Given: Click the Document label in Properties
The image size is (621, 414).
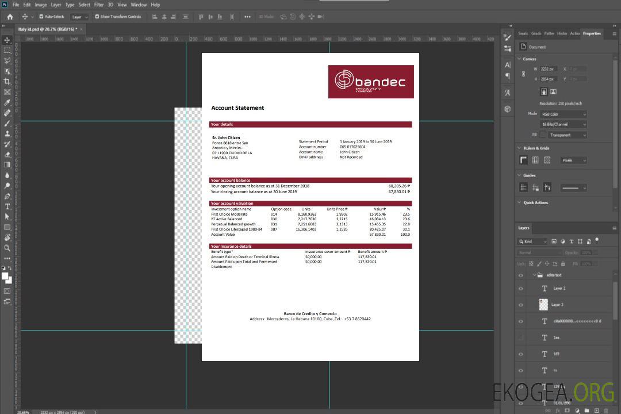Looking at the screenshot, I should (x=537, y=47).
